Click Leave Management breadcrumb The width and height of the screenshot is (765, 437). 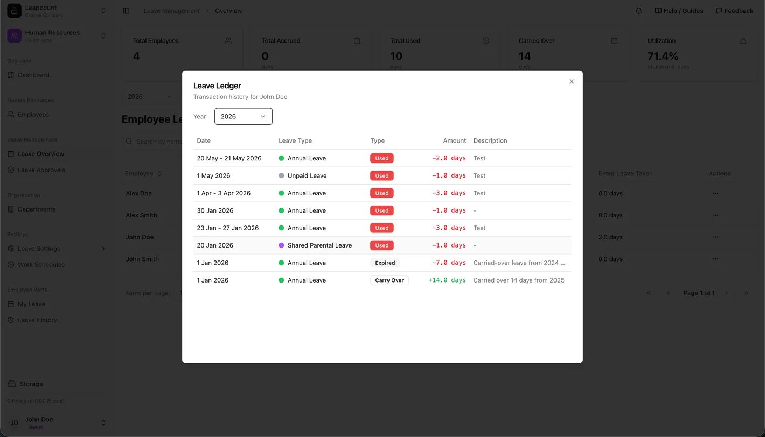coord(171,11)
